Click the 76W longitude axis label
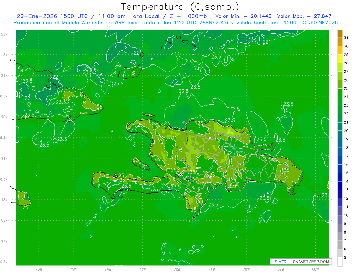Image resolution: width=354 pixels, height=273 pixels. (x=39, y=269)
